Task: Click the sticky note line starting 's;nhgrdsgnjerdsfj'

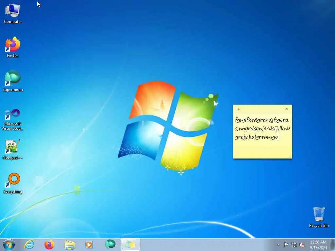Action: tap(262, 128)
